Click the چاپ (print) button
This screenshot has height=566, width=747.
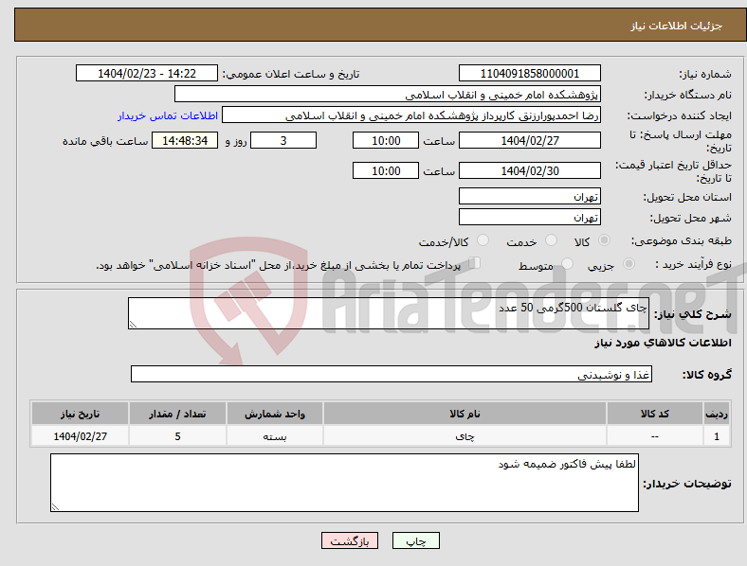(x=415, y=540)
